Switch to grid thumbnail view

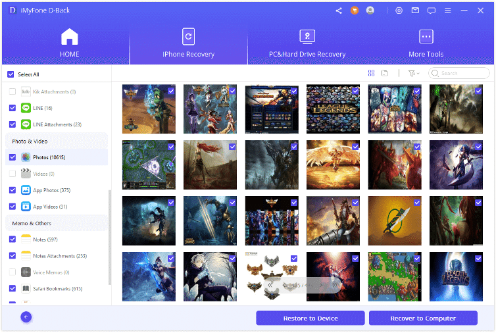coord(372,73)
